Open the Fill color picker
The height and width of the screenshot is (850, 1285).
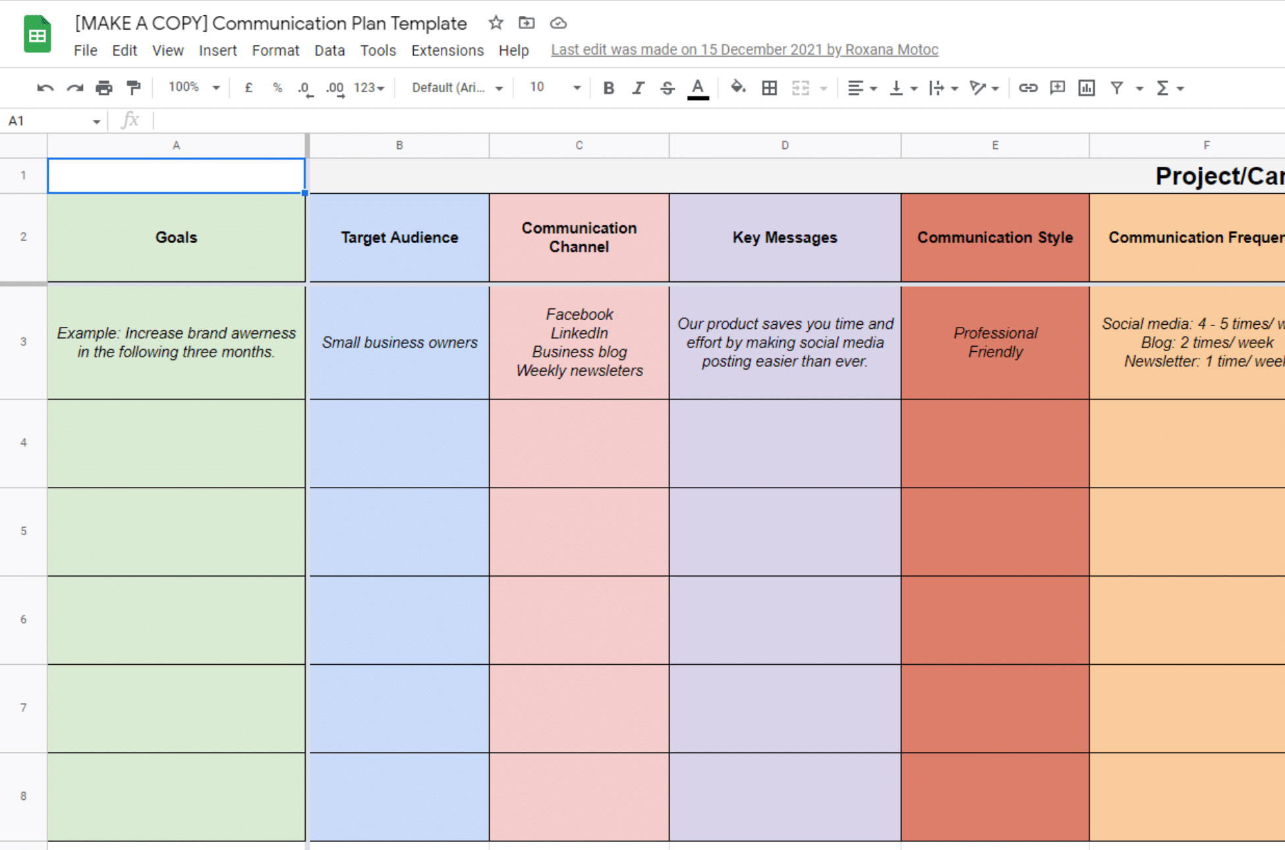(x=737, y=87)
